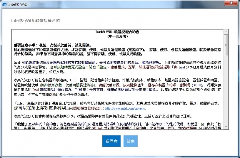Click the heading Intel® WiDi 軟體授權合約

(x=35, y=21)
